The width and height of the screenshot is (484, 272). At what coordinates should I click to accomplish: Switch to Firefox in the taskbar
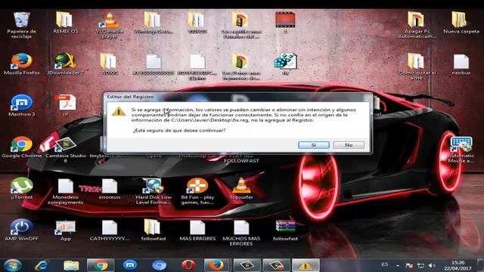(x=217, y=265)
